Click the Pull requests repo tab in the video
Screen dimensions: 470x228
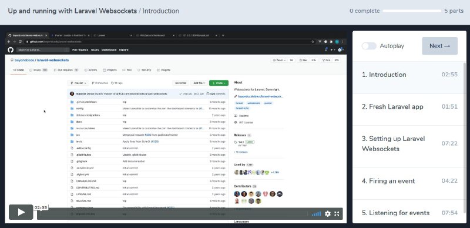point(66,70)
